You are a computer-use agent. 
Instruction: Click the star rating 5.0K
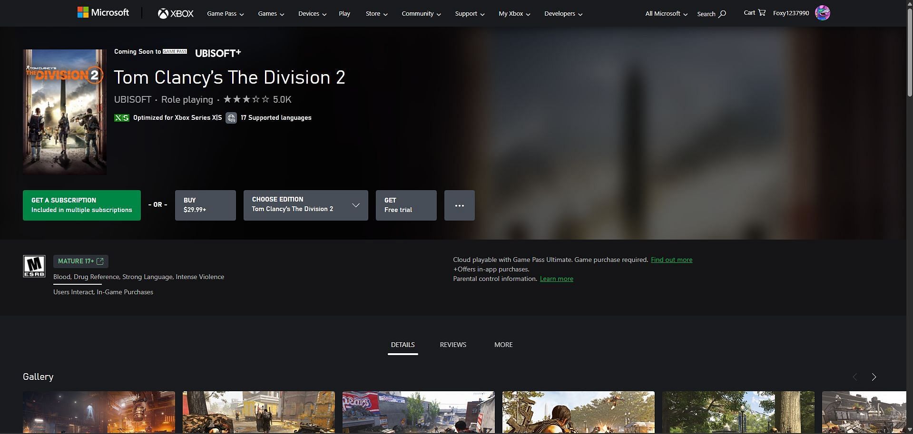pyautogui.click(x=257, y=99)
